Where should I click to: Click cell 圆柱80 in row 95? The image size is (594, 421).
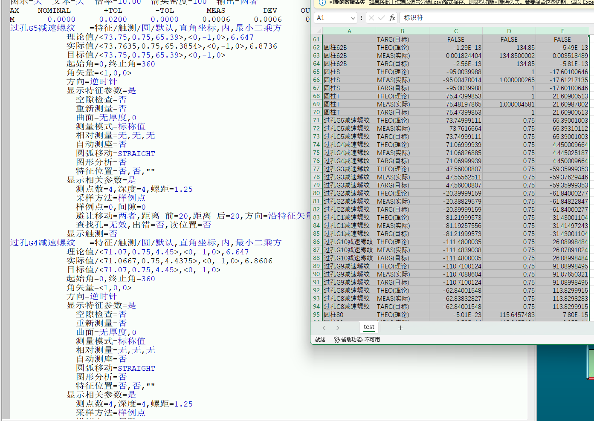pos(349,314)
